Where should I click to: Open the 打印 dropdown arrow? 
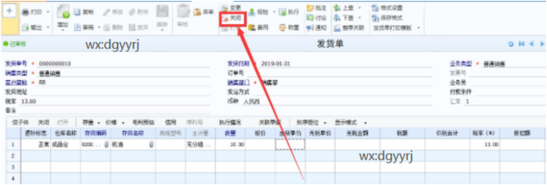pos(48,12)
